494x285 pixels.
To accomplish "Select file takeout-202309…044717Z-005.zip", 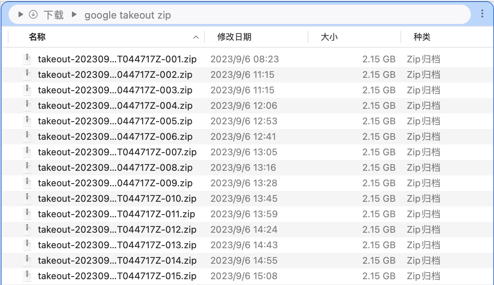I will pyautogui.click(x=115, y=121).
